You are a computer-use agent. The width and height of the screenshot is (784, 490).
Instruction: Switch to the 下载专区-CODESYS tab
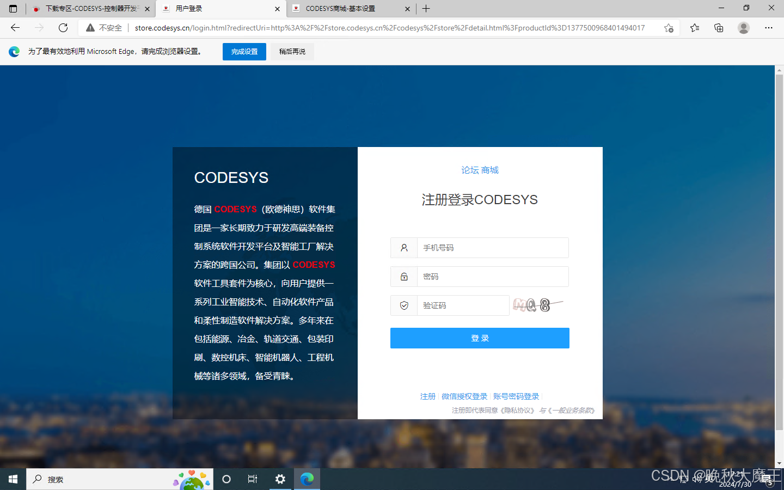point(91,9)
